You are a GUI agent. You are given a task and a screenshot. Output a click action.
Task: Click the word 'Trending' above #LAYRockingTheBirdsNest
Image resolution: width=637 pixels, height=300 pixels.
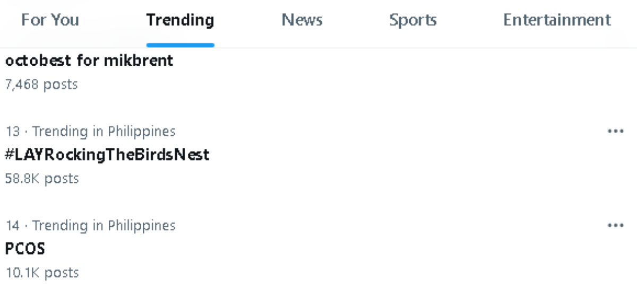(x=60, y=131)
